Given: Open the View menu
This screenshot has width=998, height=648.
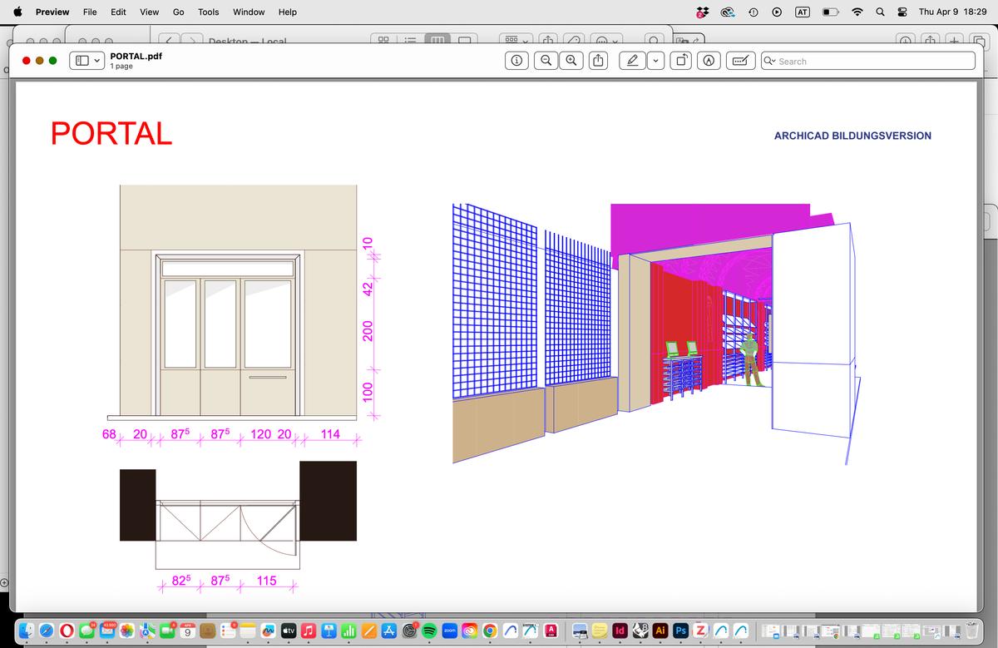Looking at the screenshot, I should [150, 12].
